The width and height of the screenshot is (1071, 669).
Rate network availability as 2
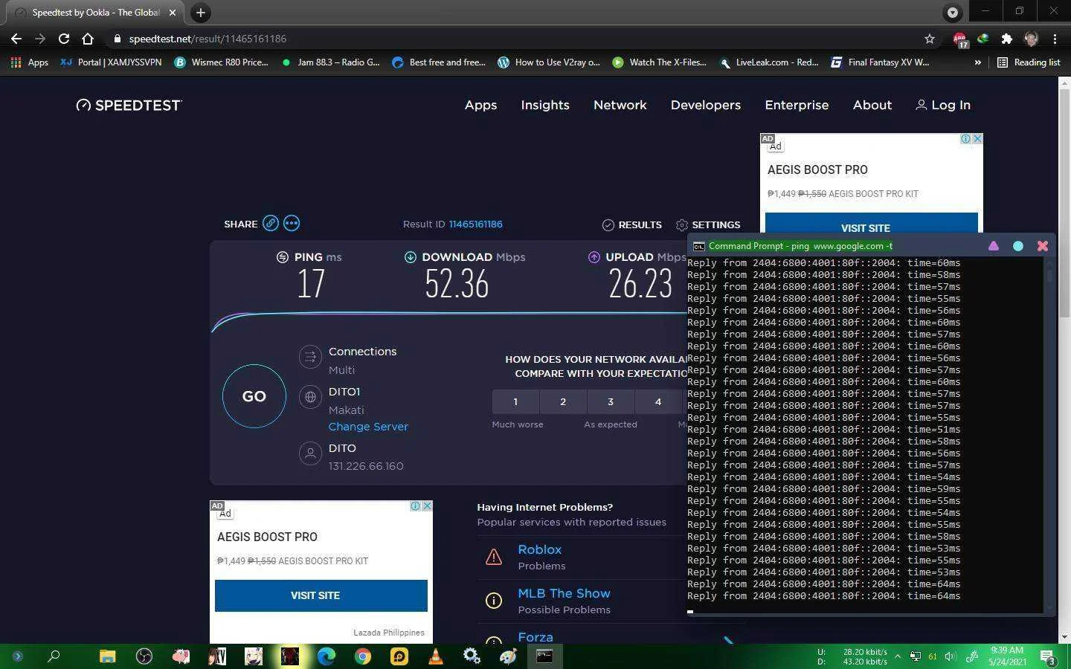pos(563,401)
